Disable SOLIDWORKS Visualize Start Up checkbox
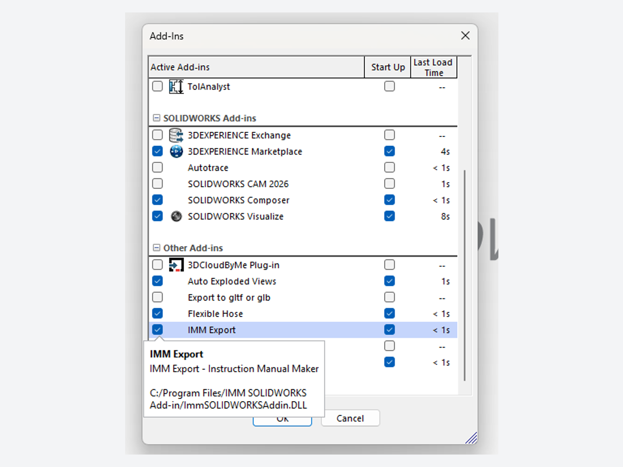This screenshot has height=467, width=623. coord(389,216)
